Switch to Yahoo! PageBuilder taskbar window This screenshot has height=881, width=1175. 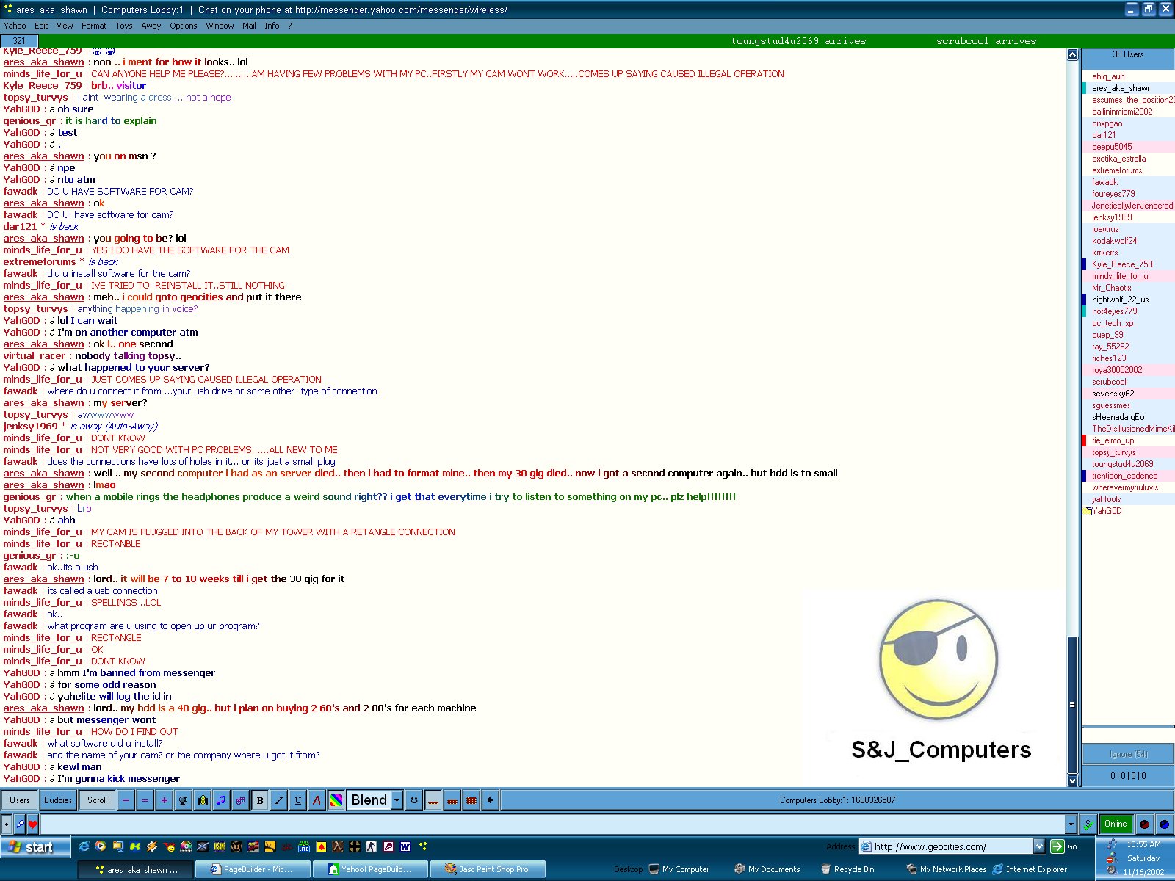tap(371, 869)
